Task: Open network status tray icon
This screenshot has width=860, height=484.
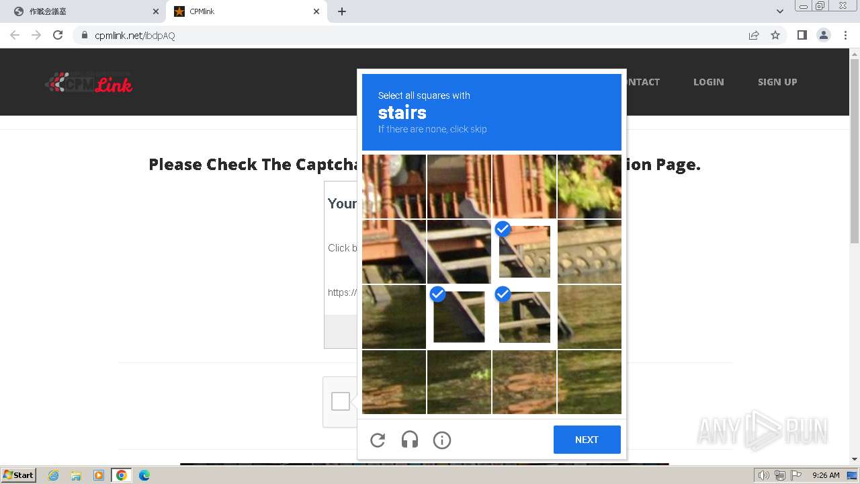Action: coord(780,475)
